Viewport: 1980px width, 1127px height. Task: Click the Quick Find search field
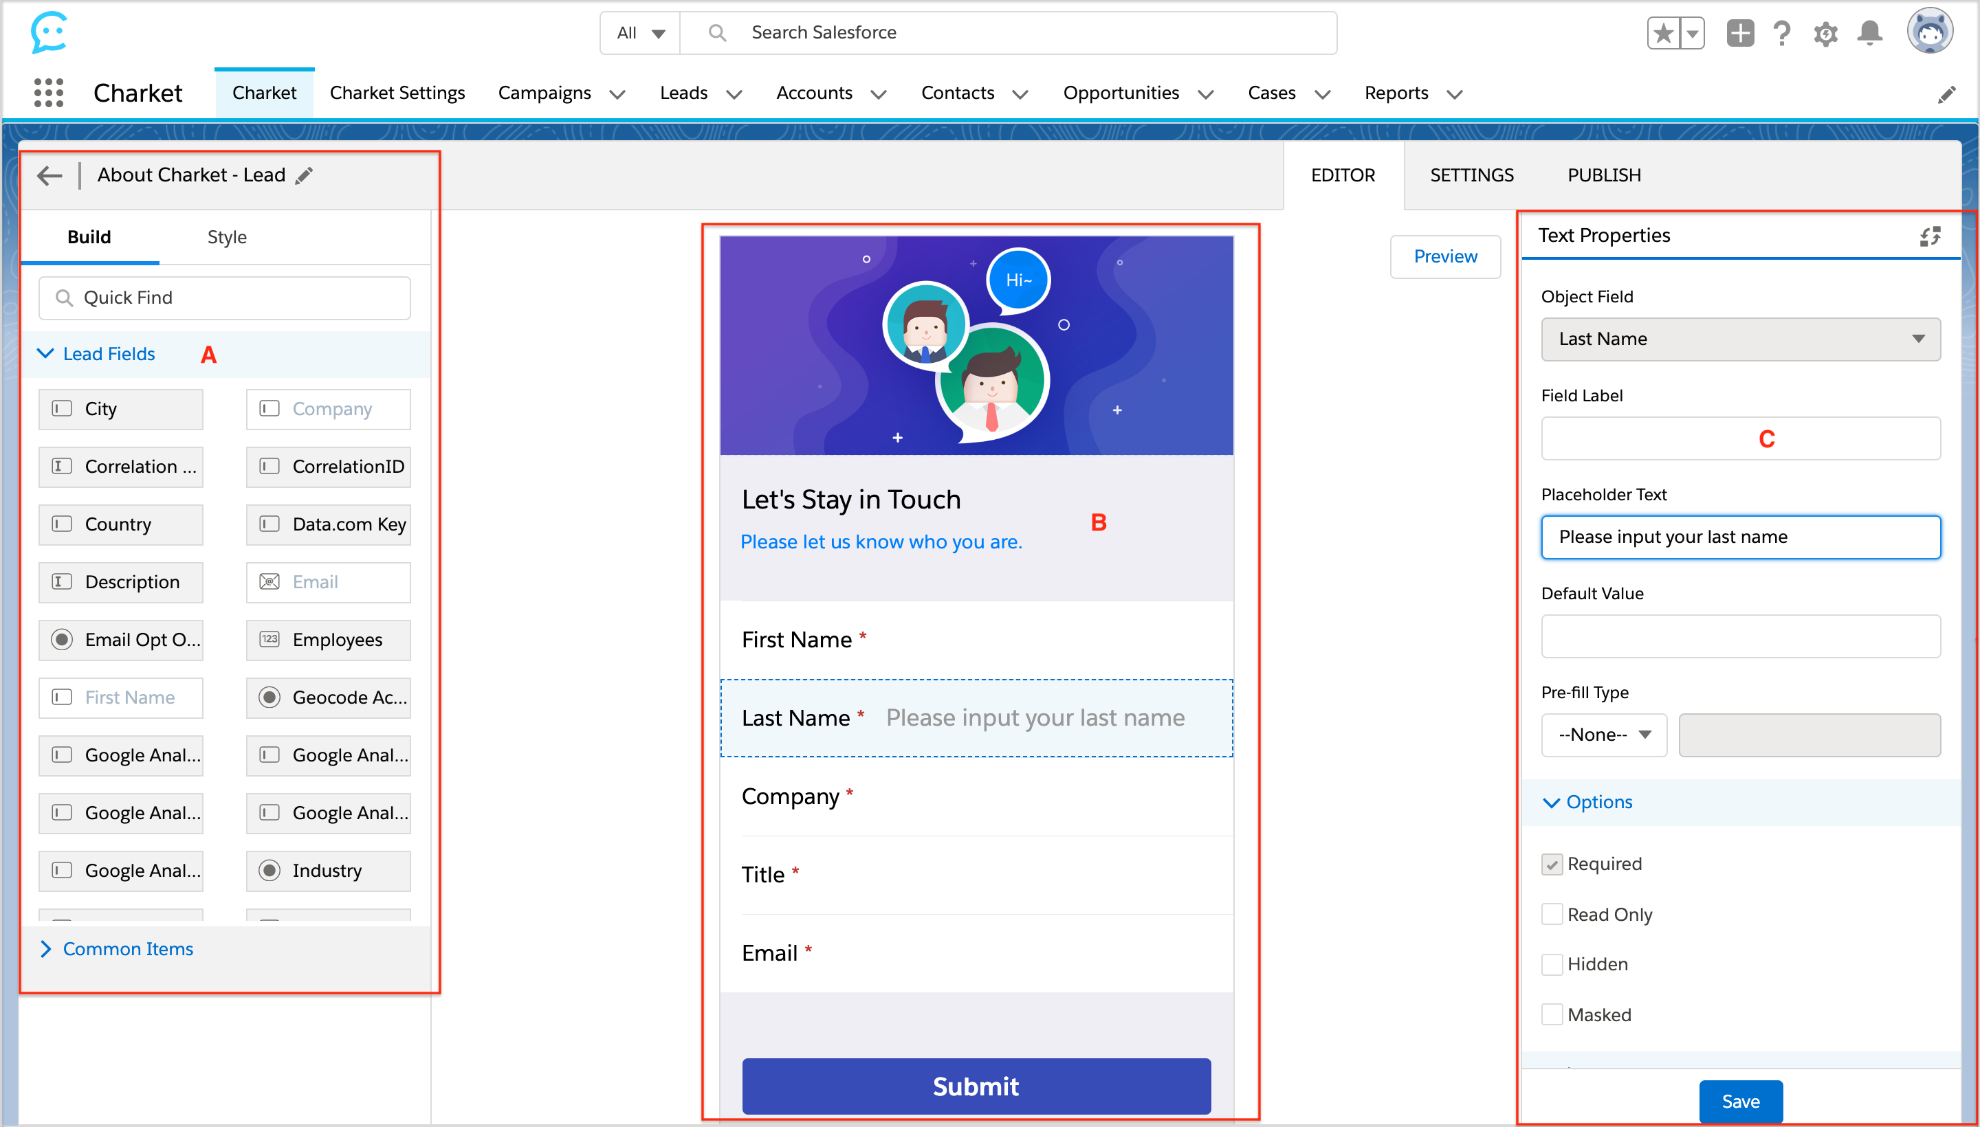225,298
